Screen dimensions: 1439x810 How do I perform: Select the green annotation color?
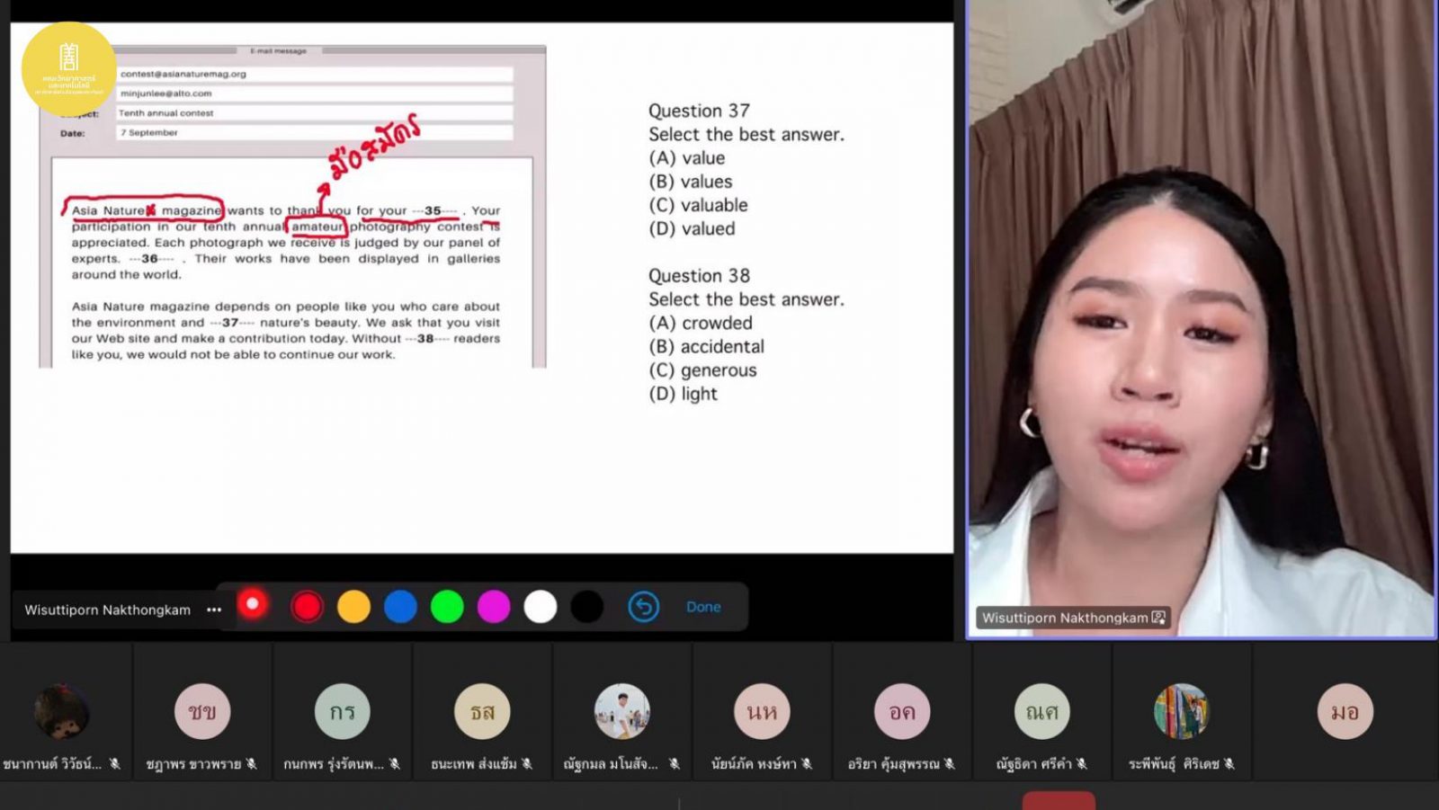point(447,607)
